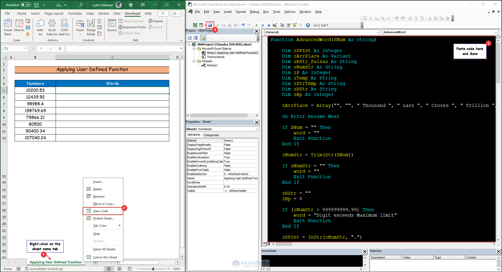Open the AdvancedWord procedure dropdown
The width and height of the screenshot is (502, 272).
(496, 32)
